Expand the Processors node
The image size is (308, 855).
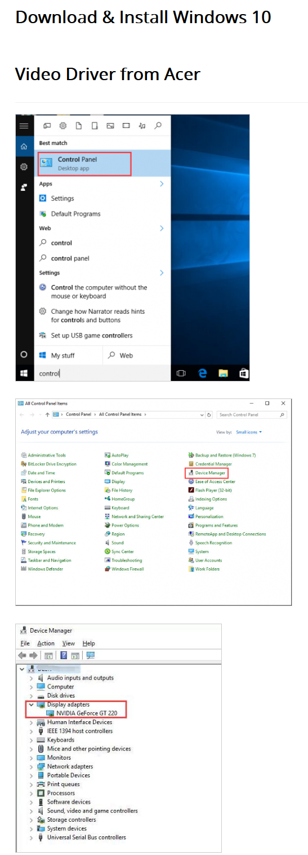coord(30,793)
